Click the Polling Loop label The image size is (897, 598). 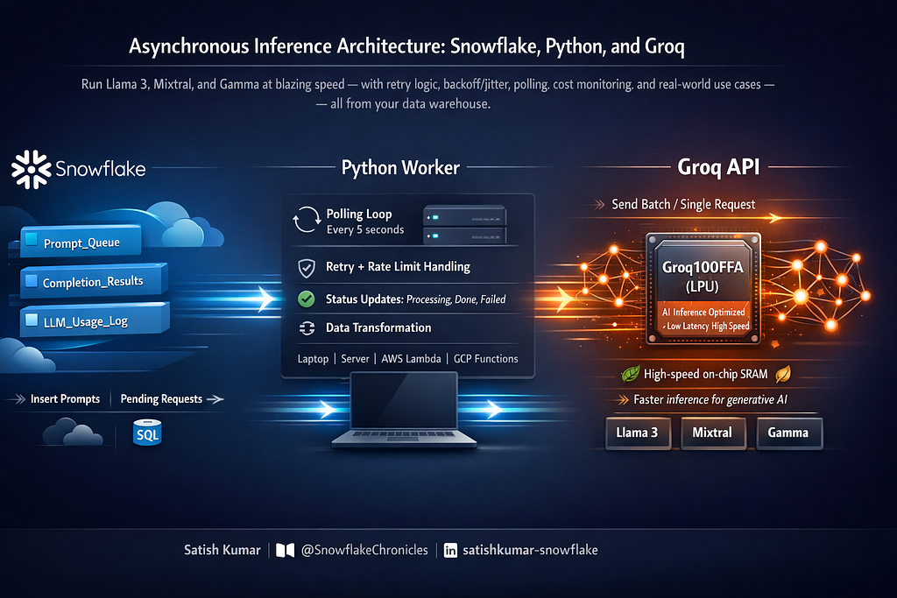[359, 215]
